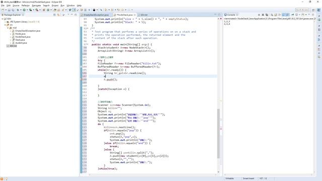Open the Navigate menu
This screenshot has width=322, height=181.
click(36, 6)
